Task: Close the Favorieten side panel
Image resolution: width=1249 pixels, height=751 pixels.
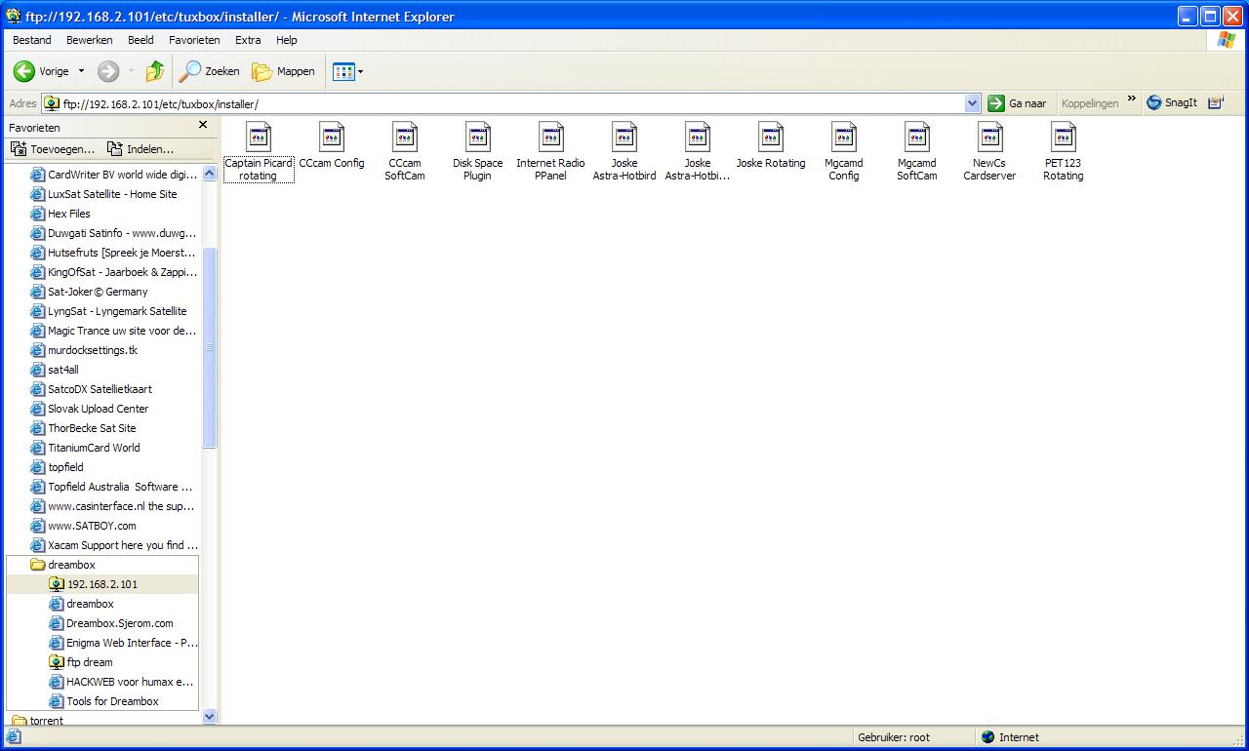Action: pos(203,125)
